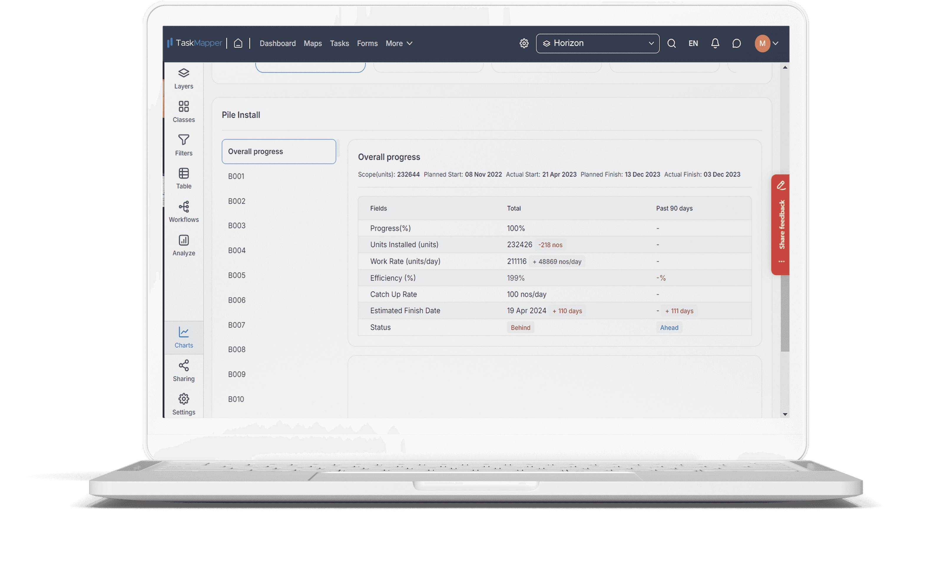
Task: Click the home icon in top bar
Action: pos(238,43)
